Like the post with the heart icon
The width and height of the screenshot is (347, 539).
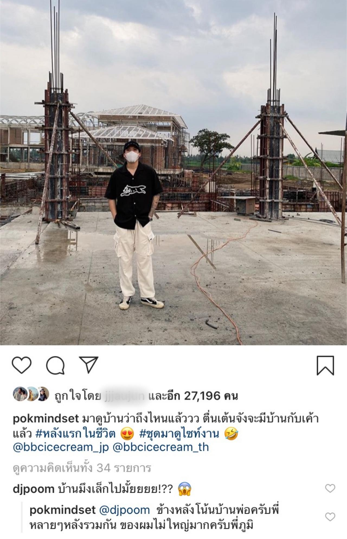pos(22,366)
